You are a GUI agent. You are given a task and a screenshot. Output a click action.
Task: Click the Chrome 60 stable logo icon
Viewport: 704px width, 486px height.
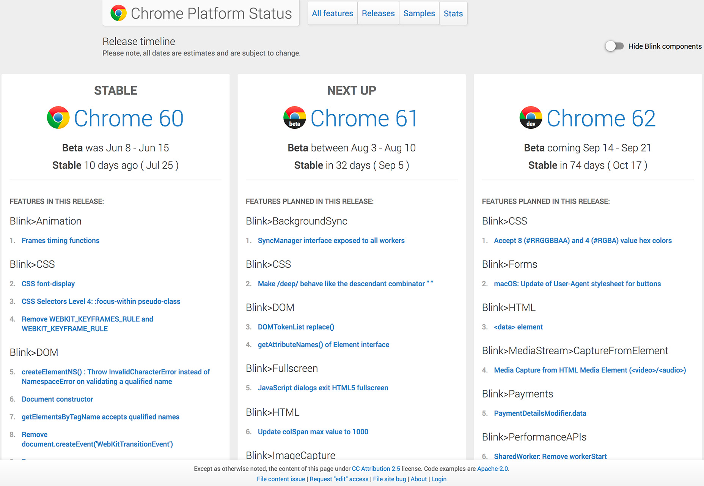pyautogui.click(x=58, y=118)
